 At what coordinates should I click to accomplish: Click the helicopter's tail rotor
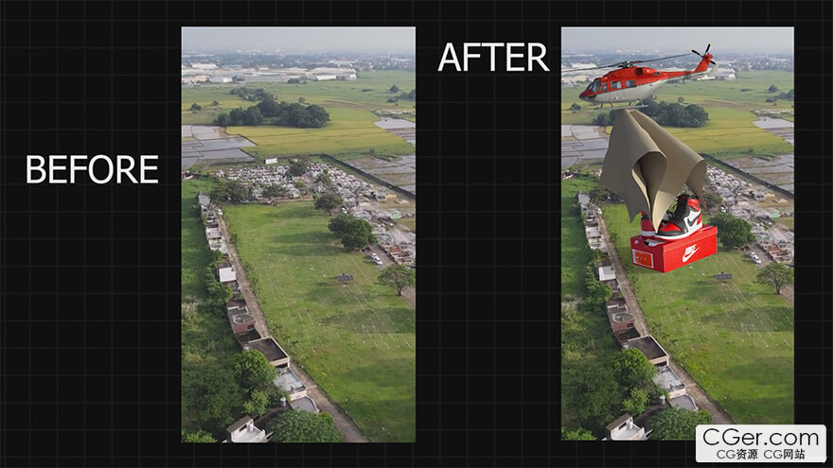pos(702,54)
